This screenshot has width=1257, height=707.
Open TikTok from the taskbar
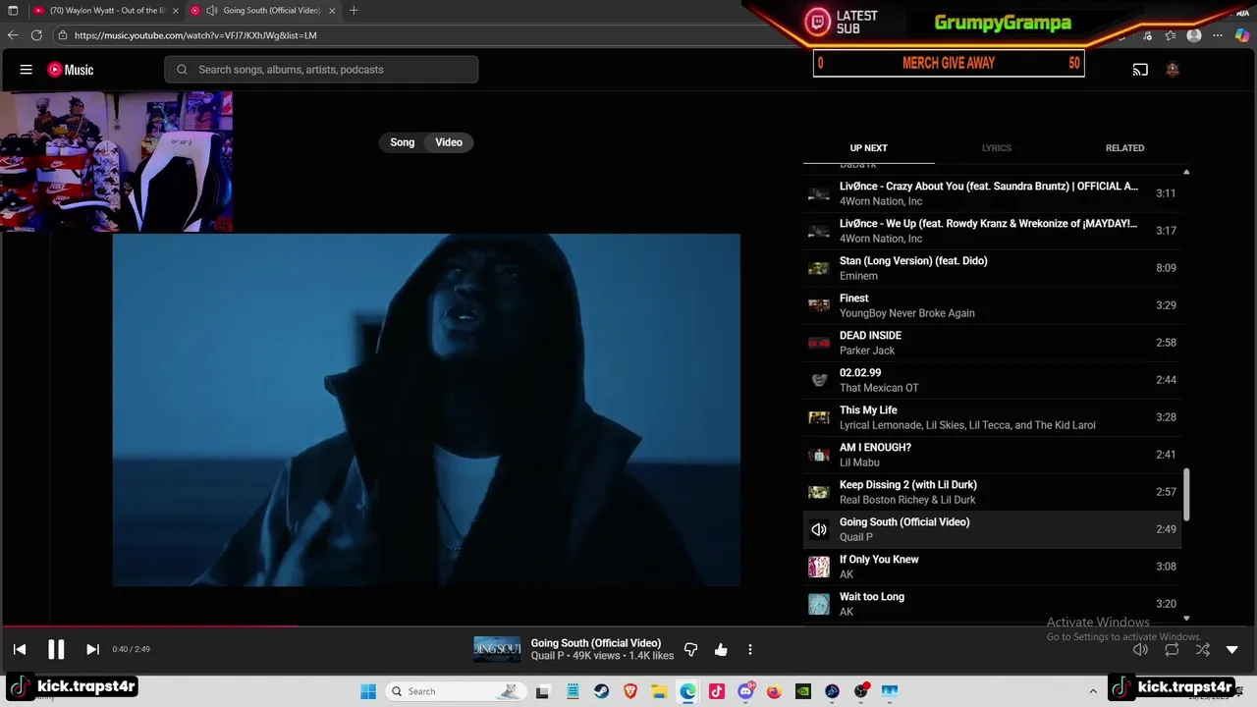(717, 691)
